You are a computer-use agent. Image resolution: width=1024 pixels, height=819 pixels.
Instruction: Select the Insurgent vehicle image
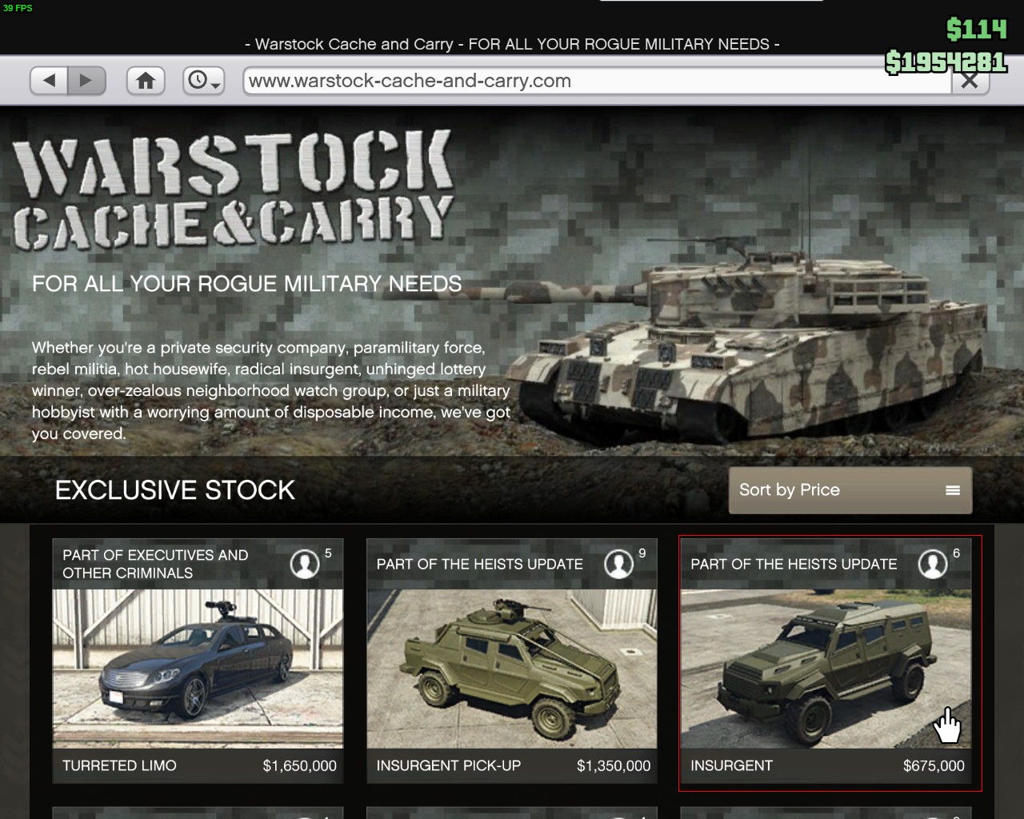(x=826, y=669)
